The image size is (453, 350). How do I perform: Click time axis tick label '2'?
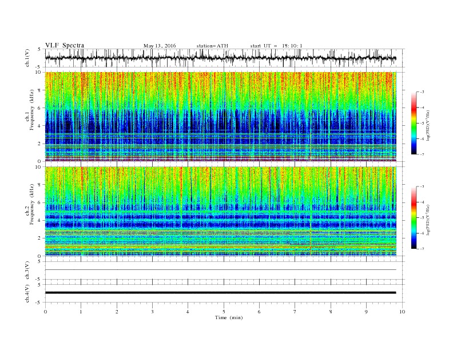(x=117, y=312)
